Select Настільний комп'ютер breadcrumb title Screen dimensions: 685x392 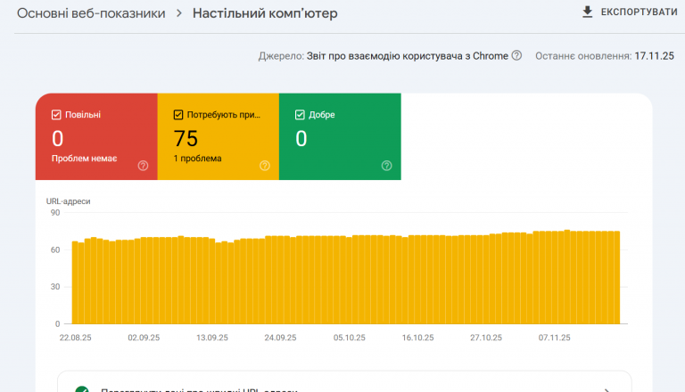[265, 14]
